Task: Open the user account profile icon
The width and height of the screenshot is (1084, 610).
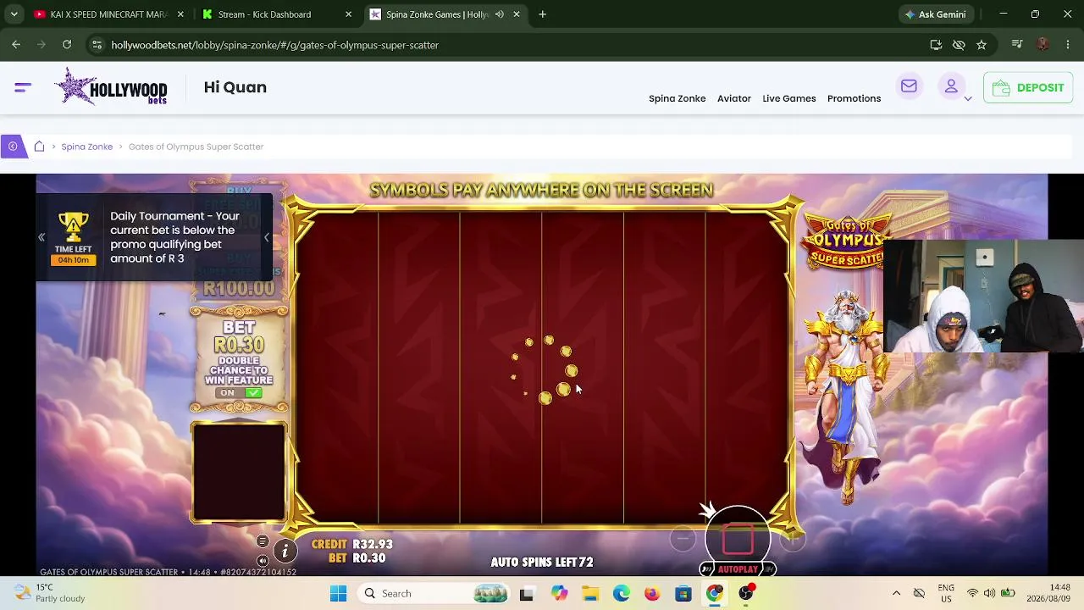Action: click(x=951, y=86)
